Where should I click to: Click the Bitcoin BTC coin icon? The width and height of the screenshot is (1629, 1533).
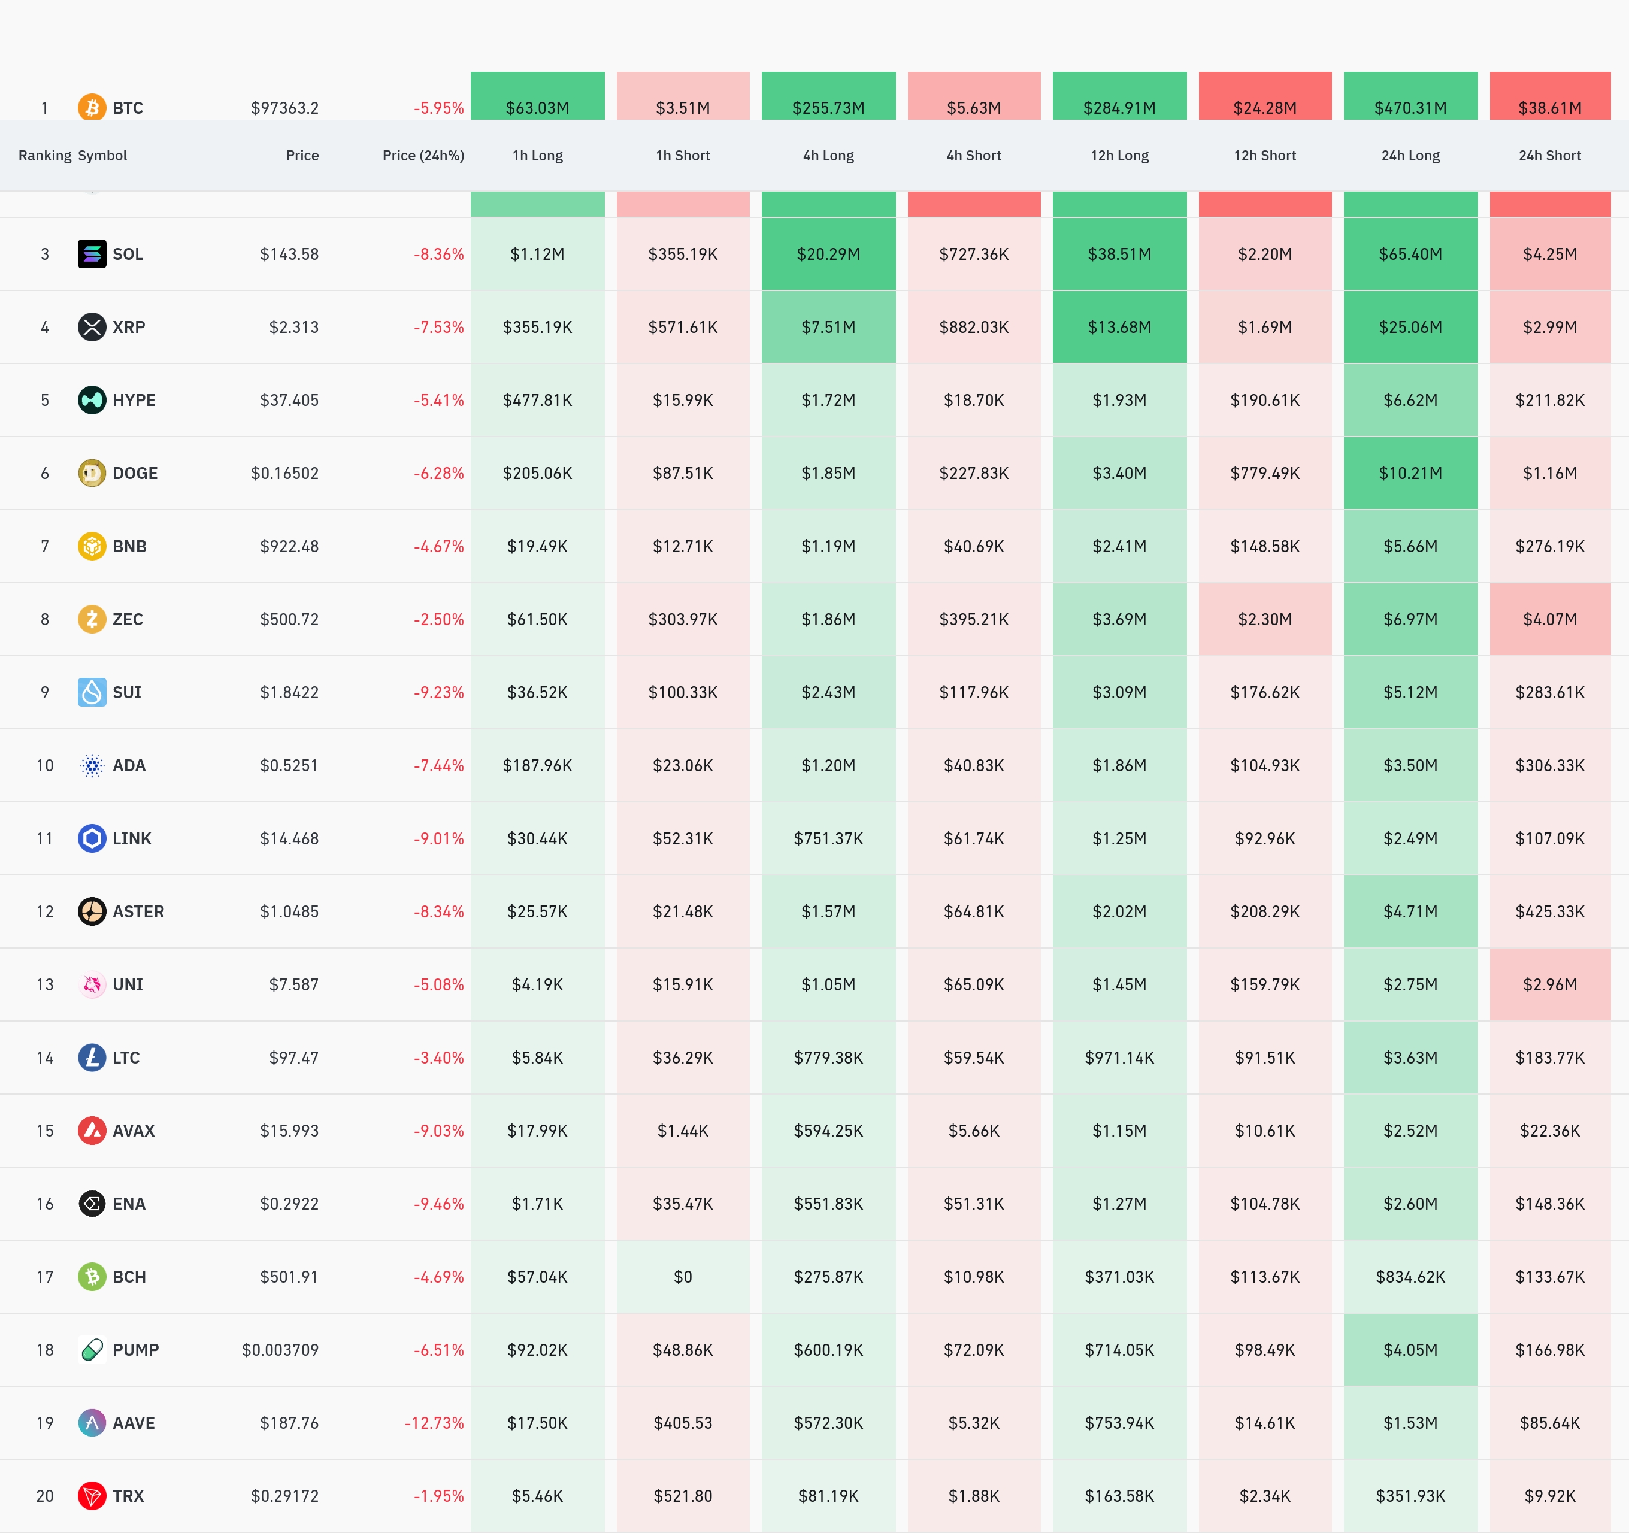92,107
